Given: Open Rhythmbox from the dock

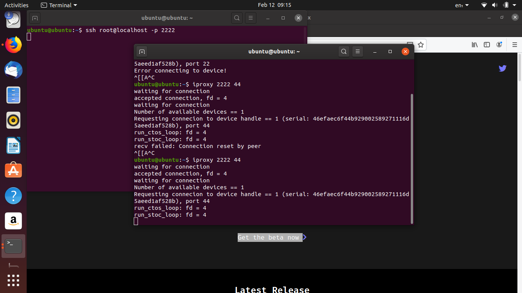Looking at the screenshot, I should click(x=13, y=120).
